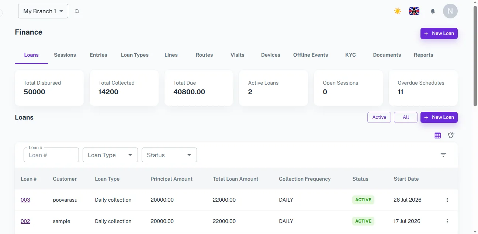This screenshot has width=478, height=234.
Task: Select the Loans tab
Action: tap(31, 55)
